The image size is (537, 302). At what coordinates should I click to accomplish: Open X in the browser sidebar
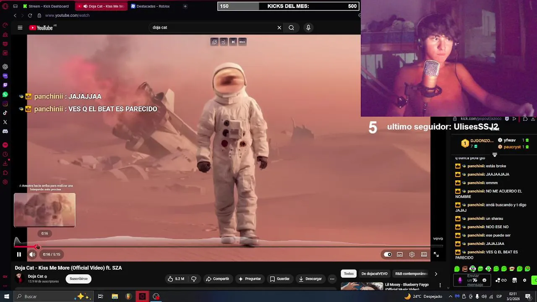5,122
